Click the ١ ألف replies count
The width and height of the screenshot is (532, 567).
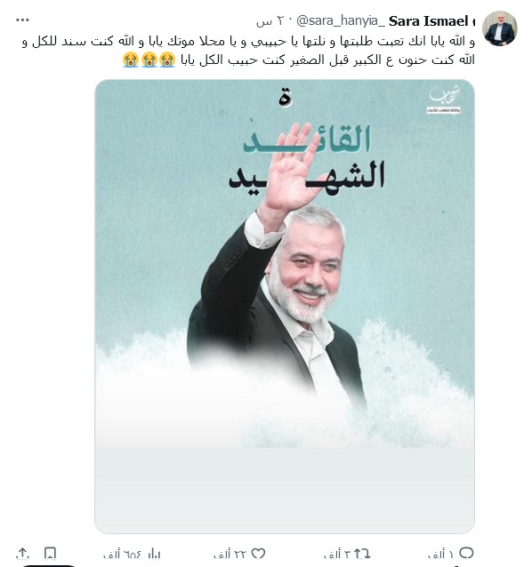coord(440,554)
